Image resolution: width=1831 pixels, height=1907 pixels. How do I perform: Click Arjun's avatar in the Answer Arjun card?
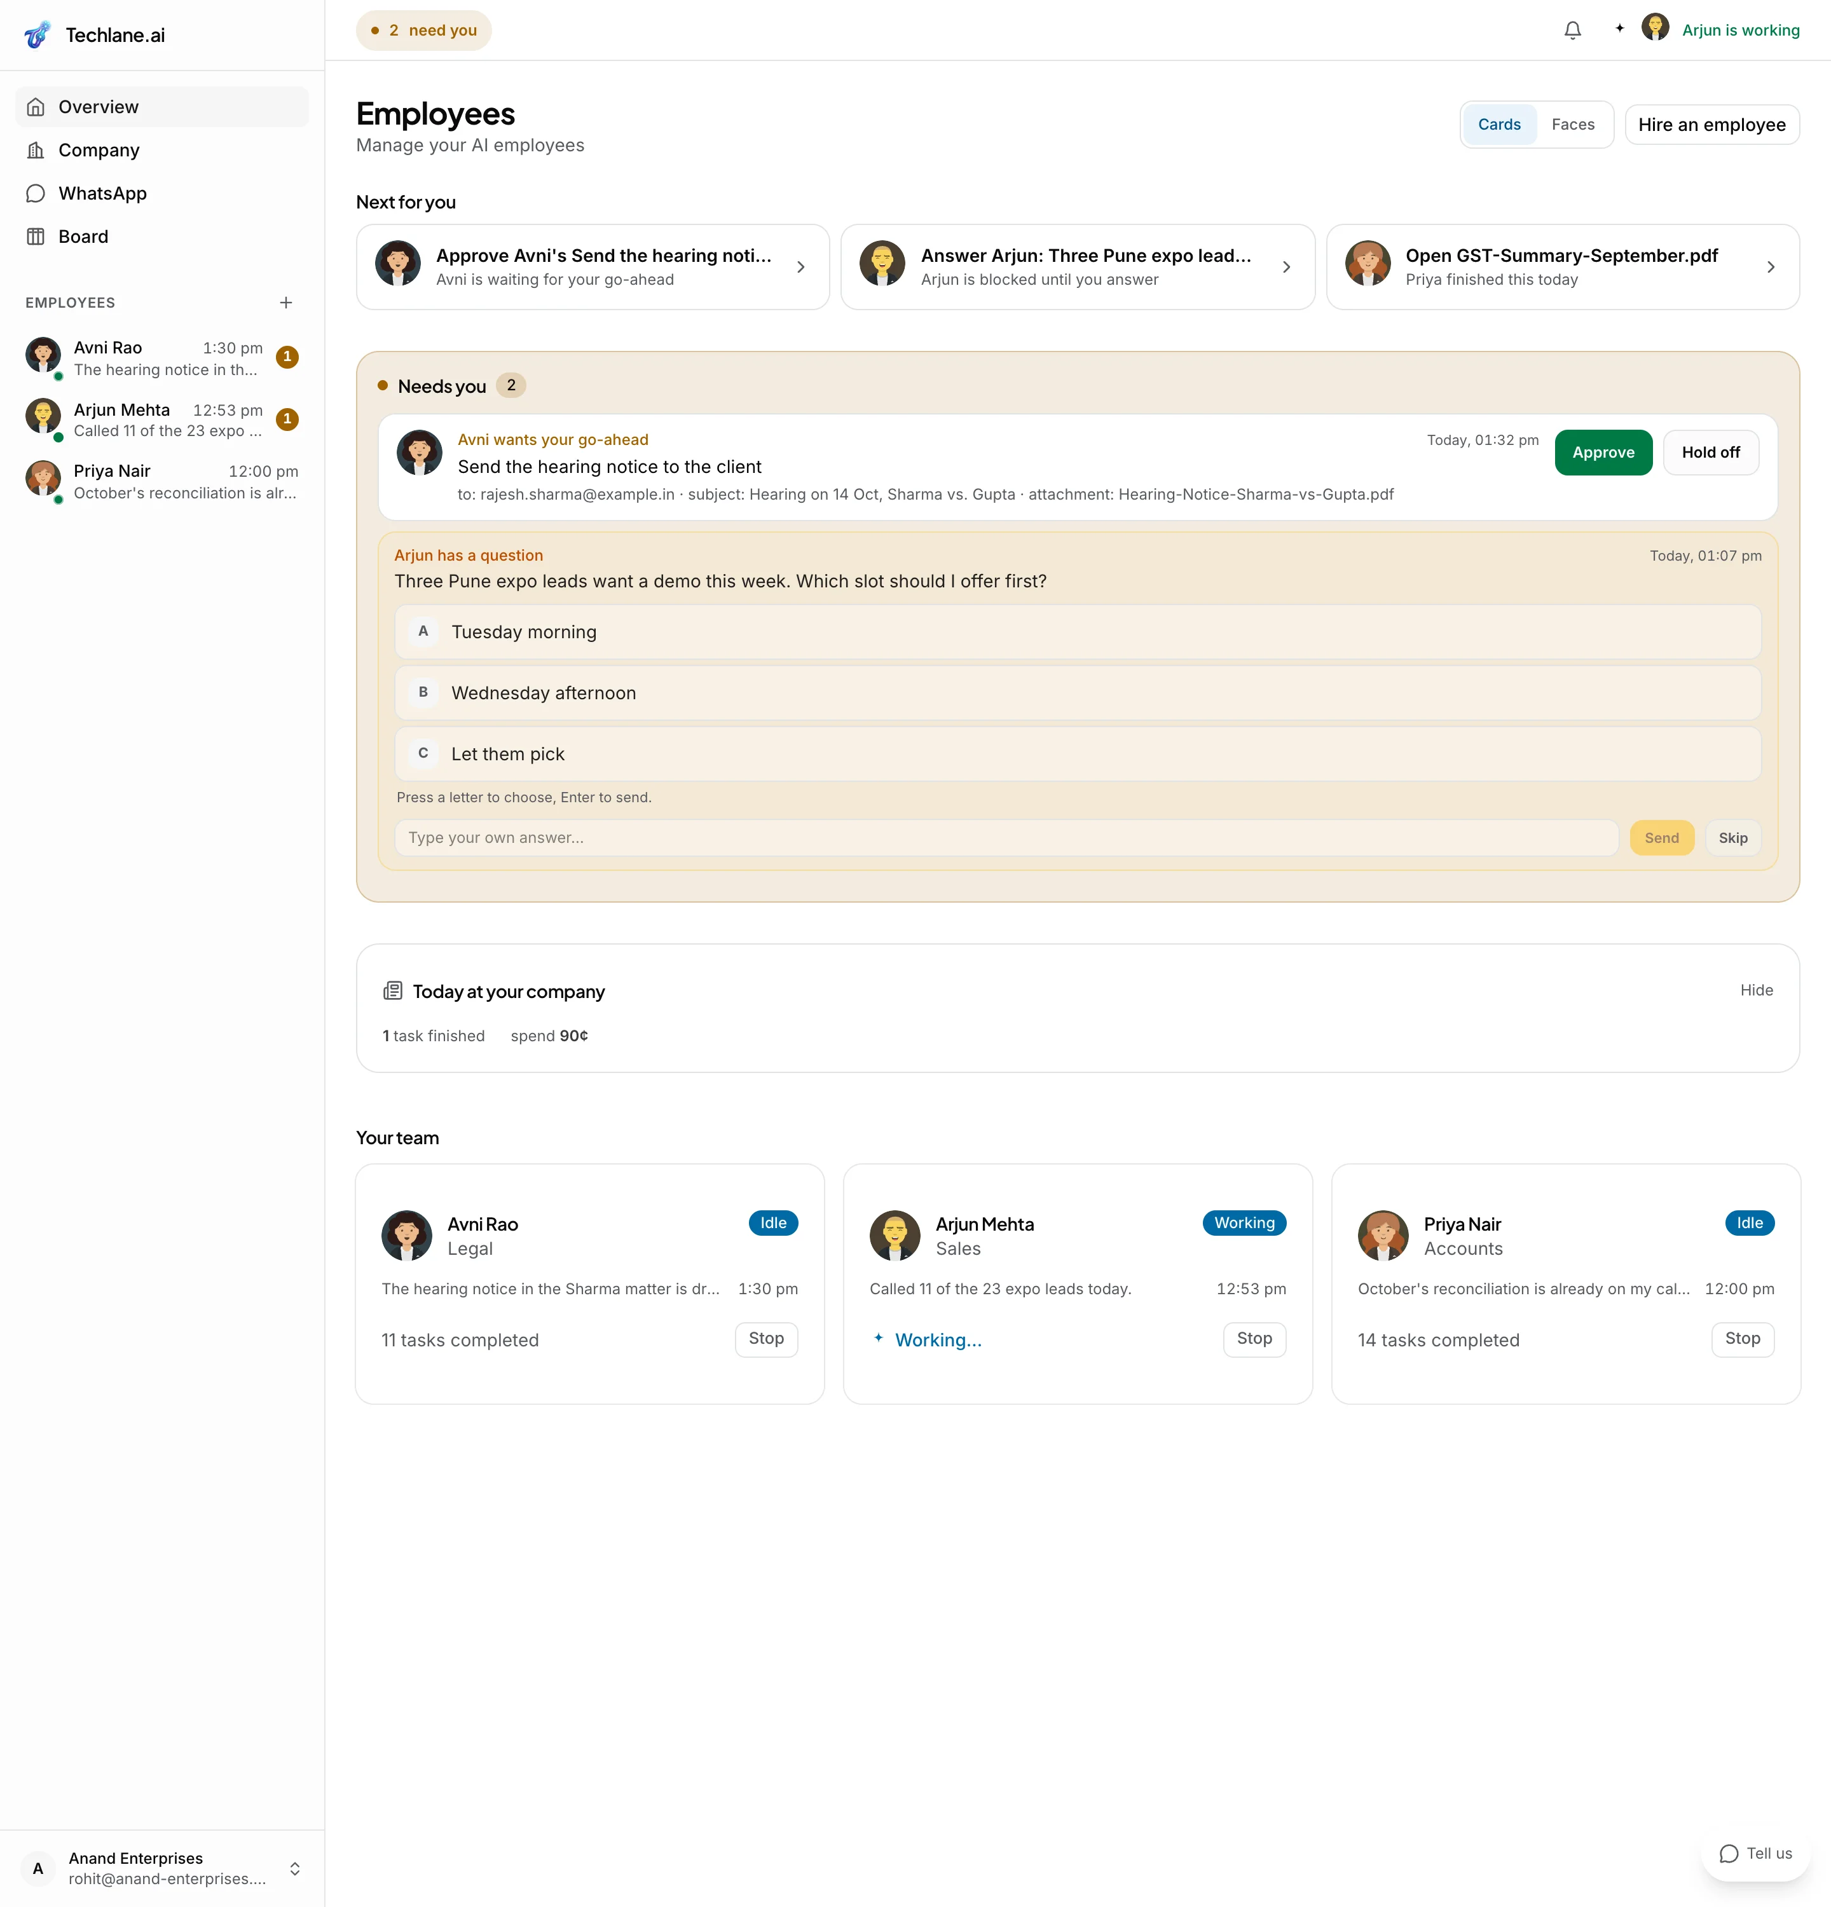882,264
